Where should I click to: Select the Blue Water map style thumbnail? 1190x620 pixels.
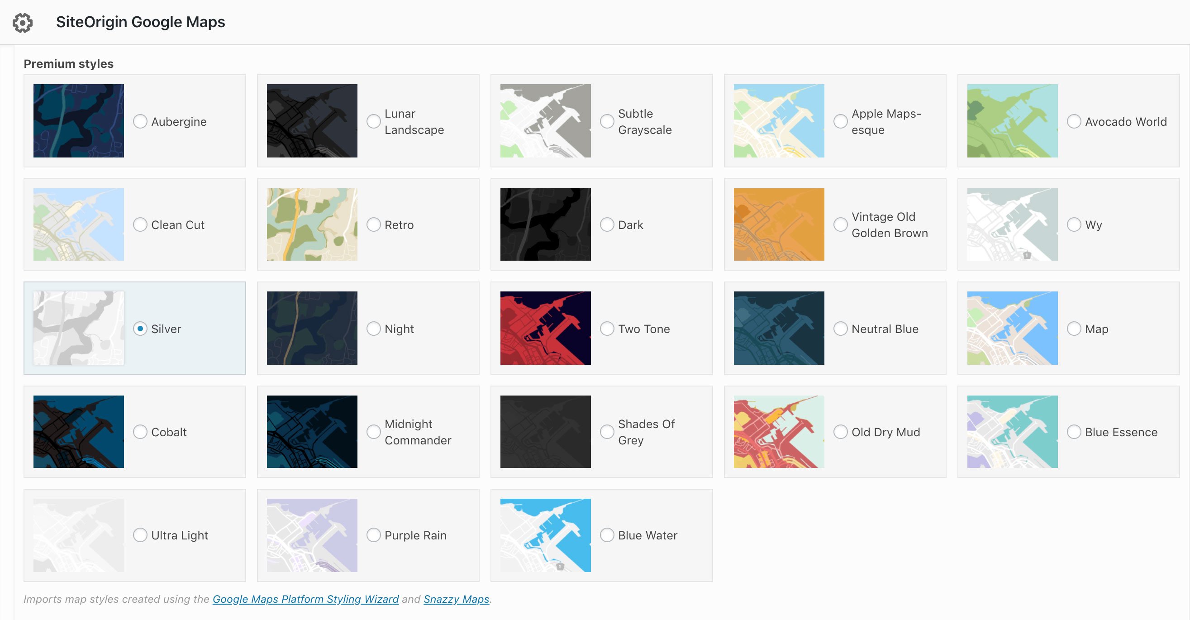(x=545, y=535)
